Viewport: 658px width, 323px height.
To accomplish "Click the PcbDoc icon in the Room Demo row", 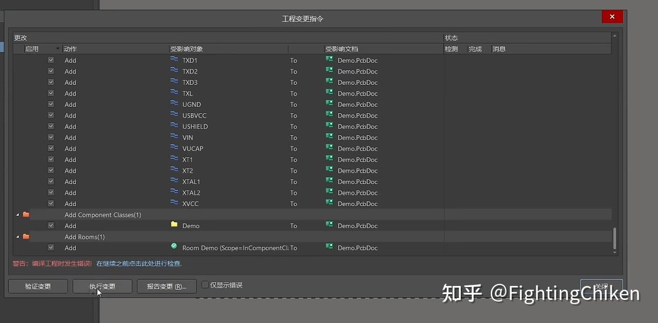I will pos(330,246).
